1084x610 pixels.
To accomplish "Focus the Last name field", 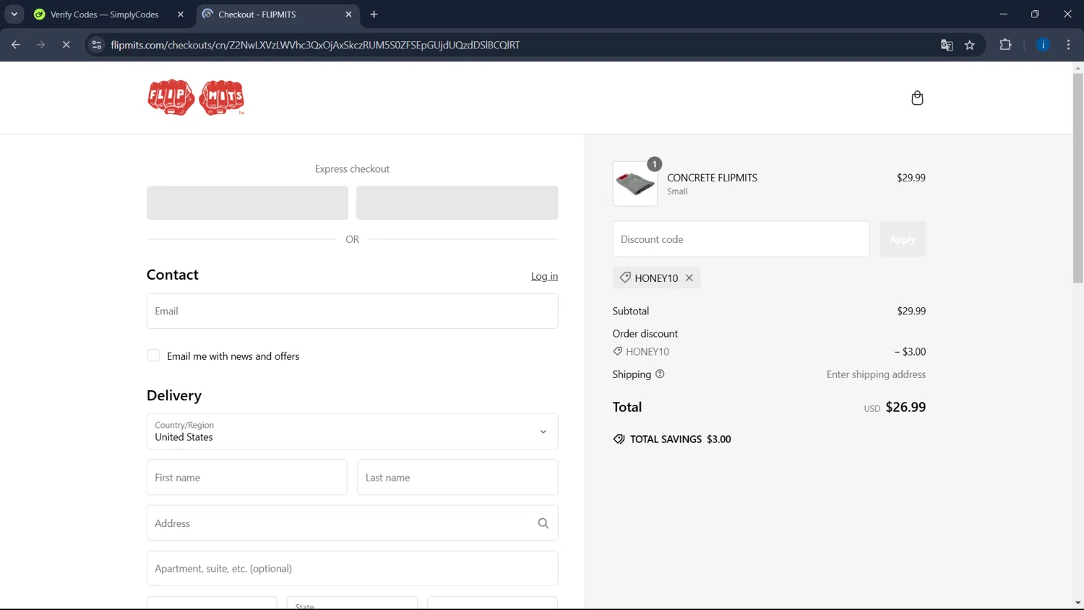I will (x=457, y=478).
